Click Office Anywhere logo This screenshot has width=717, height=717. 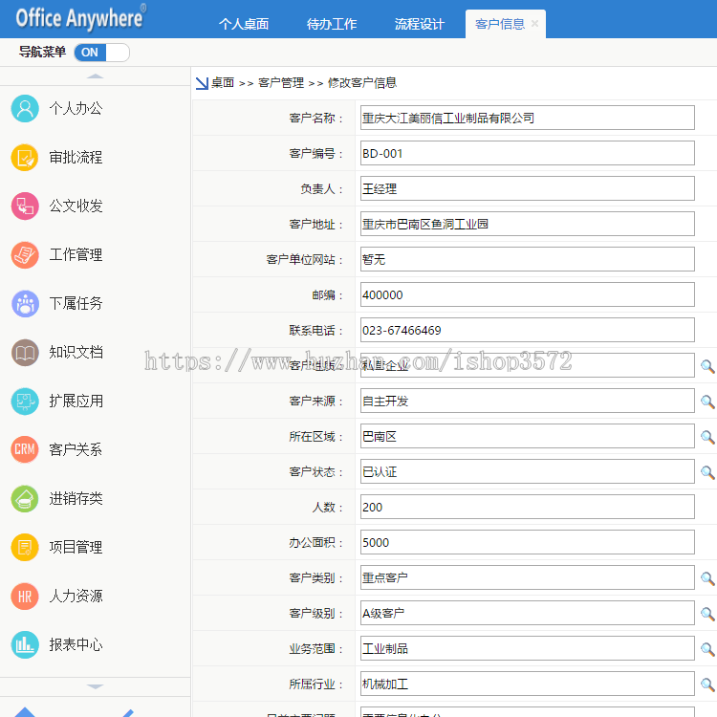81,18
